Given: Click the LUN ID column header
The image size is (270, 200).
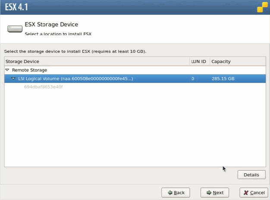Looking at the screenshot, I should 199,62.
